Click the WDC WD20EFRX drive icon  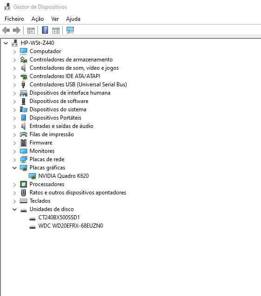click(x=32, y=227)
